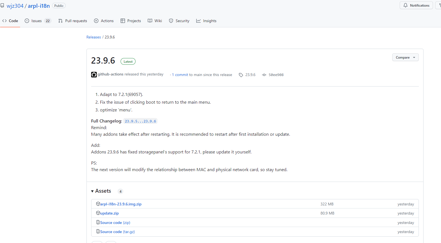Switch to the Pull requests tab
This screenshot has width=441, height=243.
pyautogui.click(x=73, y=21)
